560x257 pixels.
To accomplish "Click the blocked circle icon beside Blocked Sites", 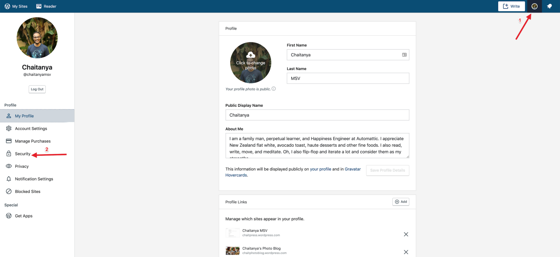I will (9, 191).
